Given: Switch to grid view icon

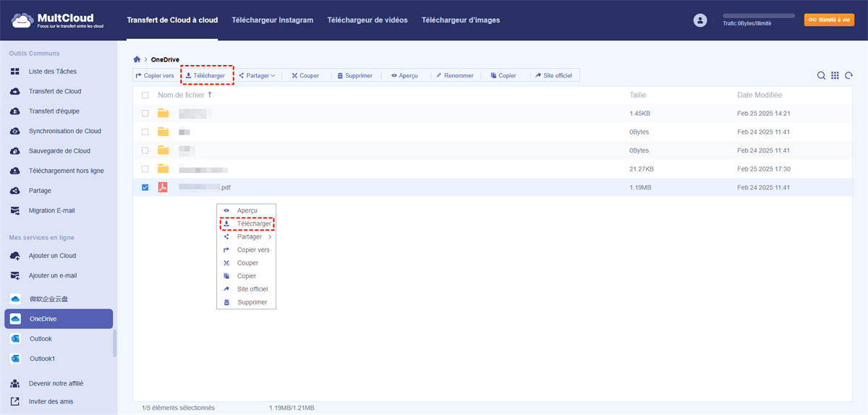Looking at the screenshot, I should (x=835, y=75).
